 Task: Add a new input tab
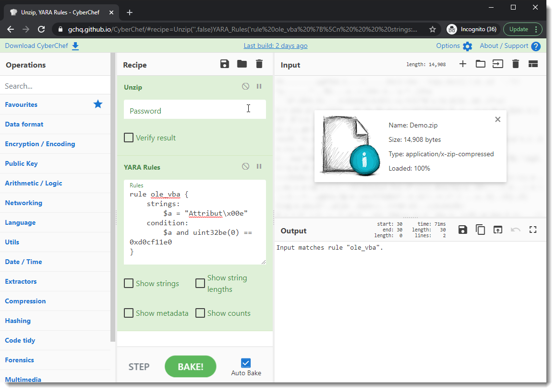coord(463,64)
